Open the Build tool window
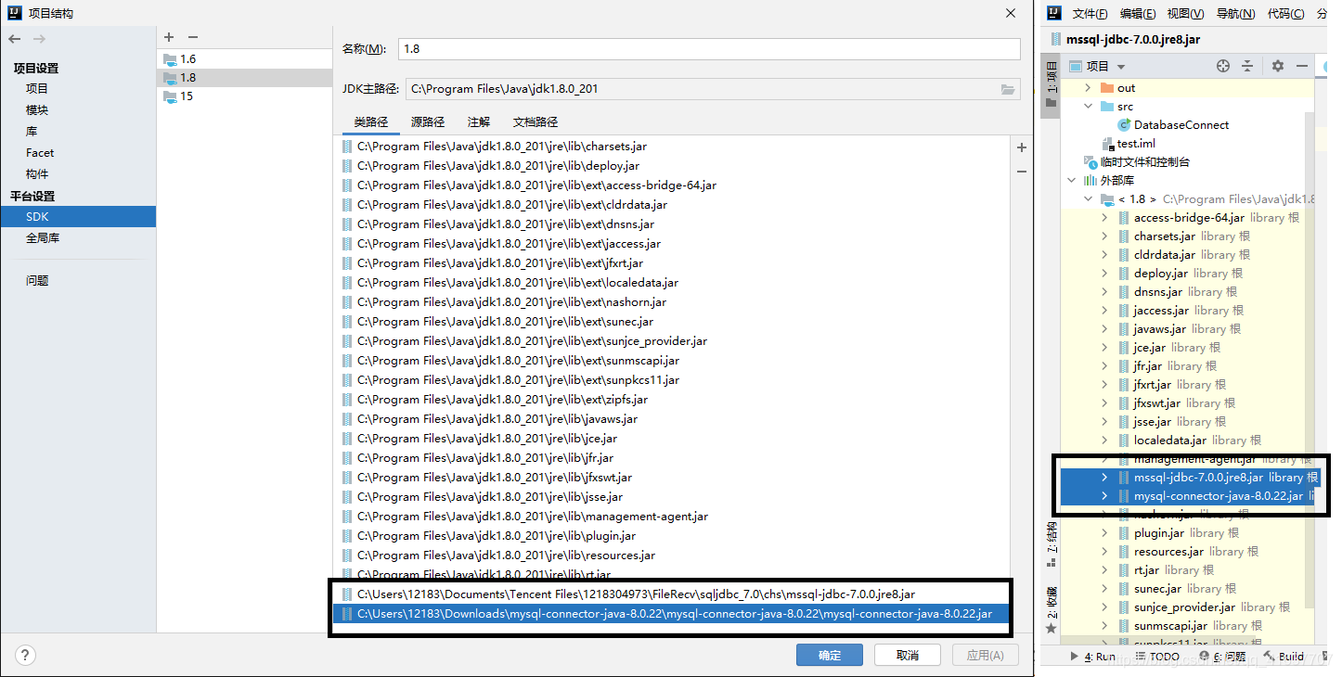 [1284, 657]
